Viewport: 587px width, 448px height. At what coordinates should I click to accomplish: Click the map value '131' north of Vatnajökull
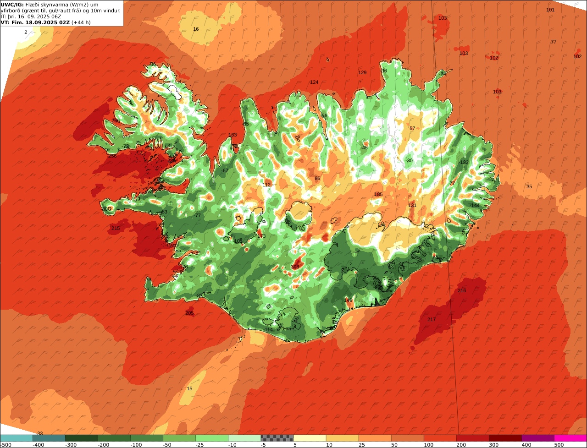tap(412, 206)
